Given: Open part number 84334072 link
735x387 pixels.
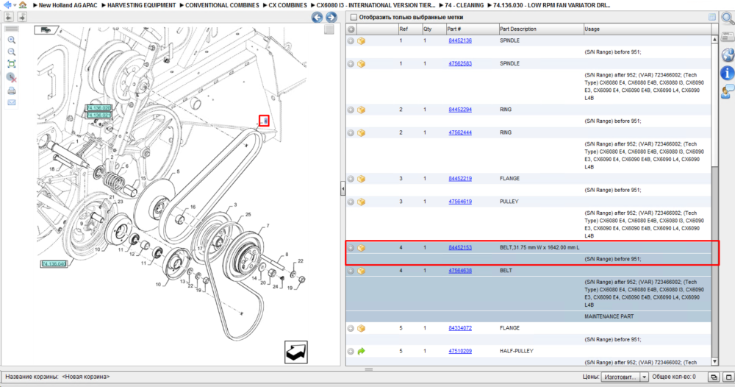Looking at the screenshot, I should [460, 328].
